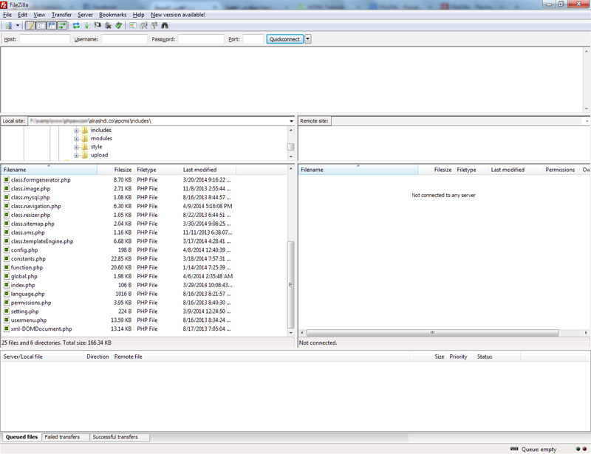
Task: Click into the Host input field
Action: pos(44,39)
